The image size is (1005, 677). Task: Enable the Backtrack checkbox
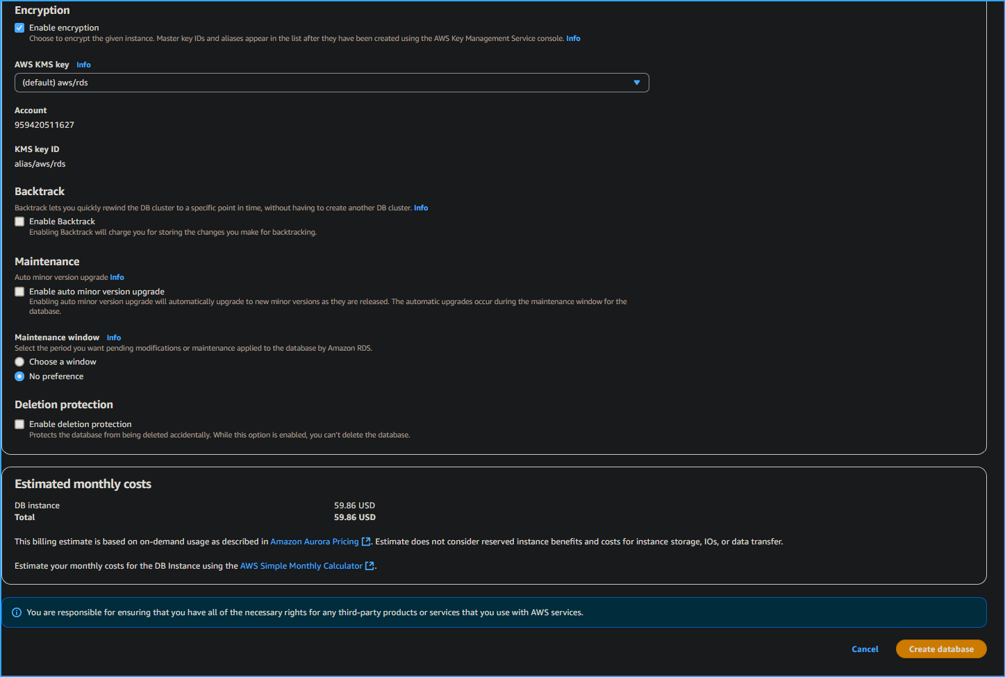[x=19, y=221]
